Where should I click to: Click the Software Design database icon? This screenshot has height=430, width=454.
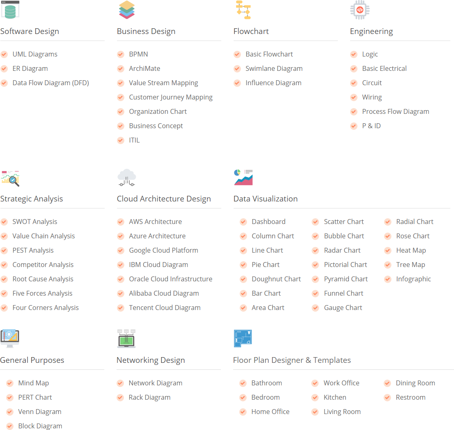pyautogui.click(x=10, y=9)
